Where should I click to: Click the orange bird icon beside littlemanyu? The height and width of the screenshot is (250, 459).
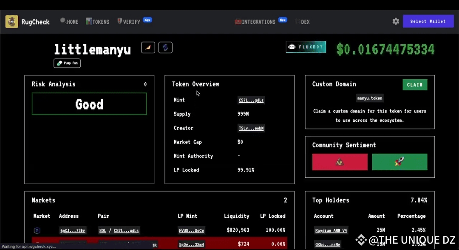click(148, 48)
